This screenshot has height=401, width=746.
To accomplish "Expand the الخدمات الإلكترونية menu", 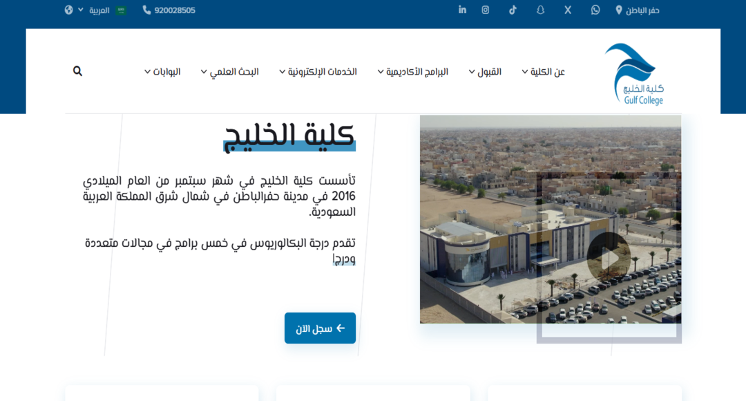I will 318,71.
